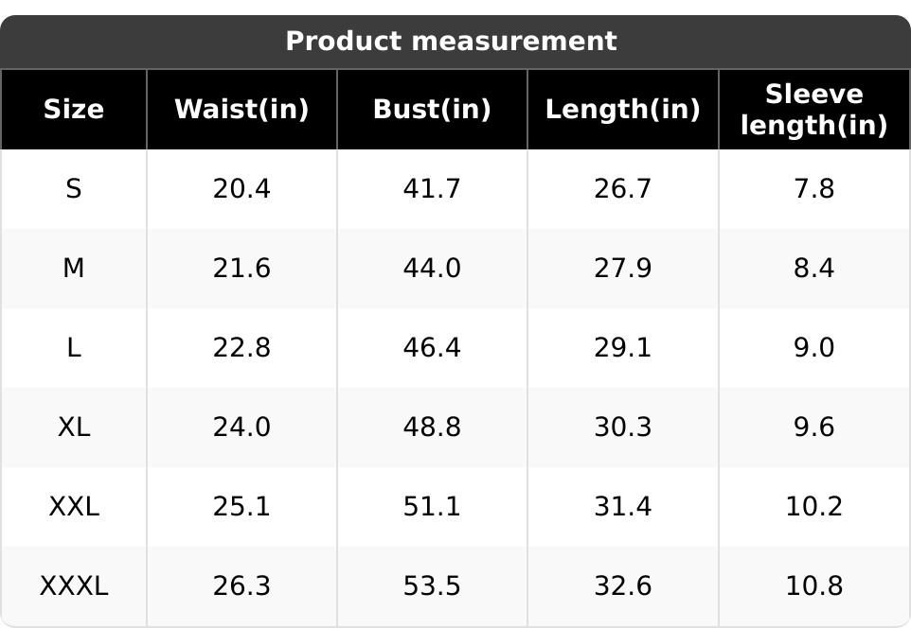Select the Size column header
Viewport: 911px width, 628px height.
point(74,110)
